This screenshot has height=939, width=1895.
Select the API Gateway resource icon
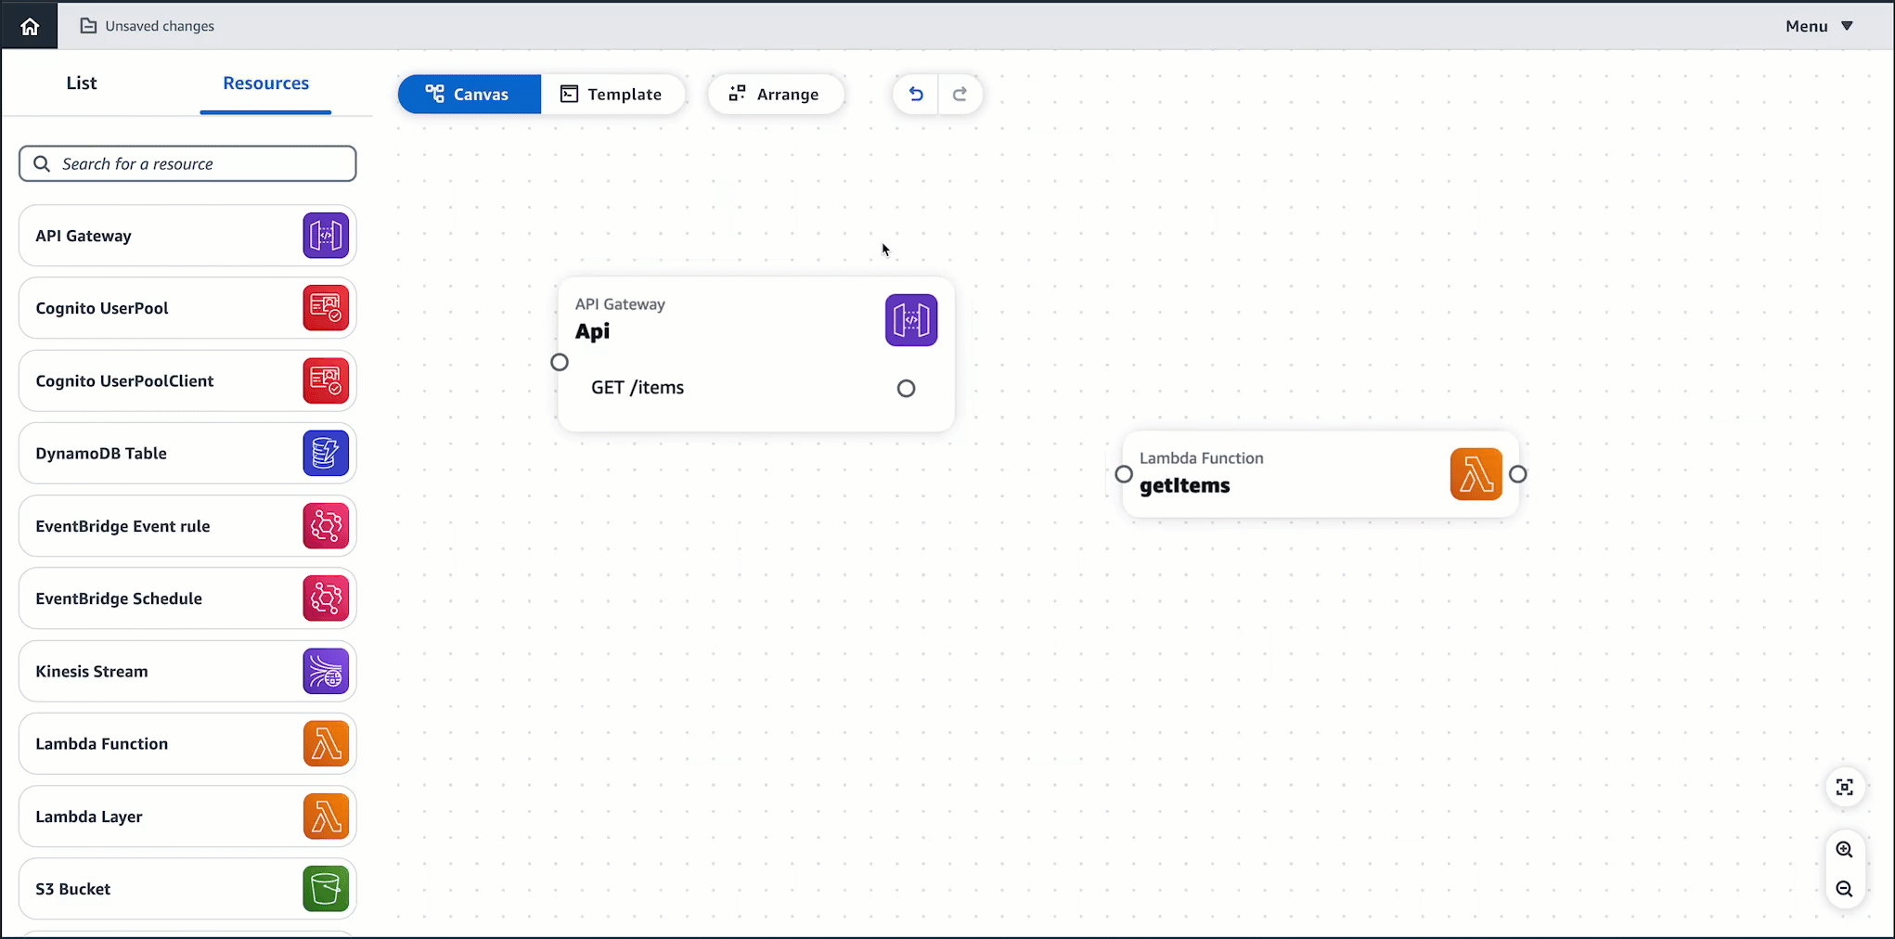point(326,235)
